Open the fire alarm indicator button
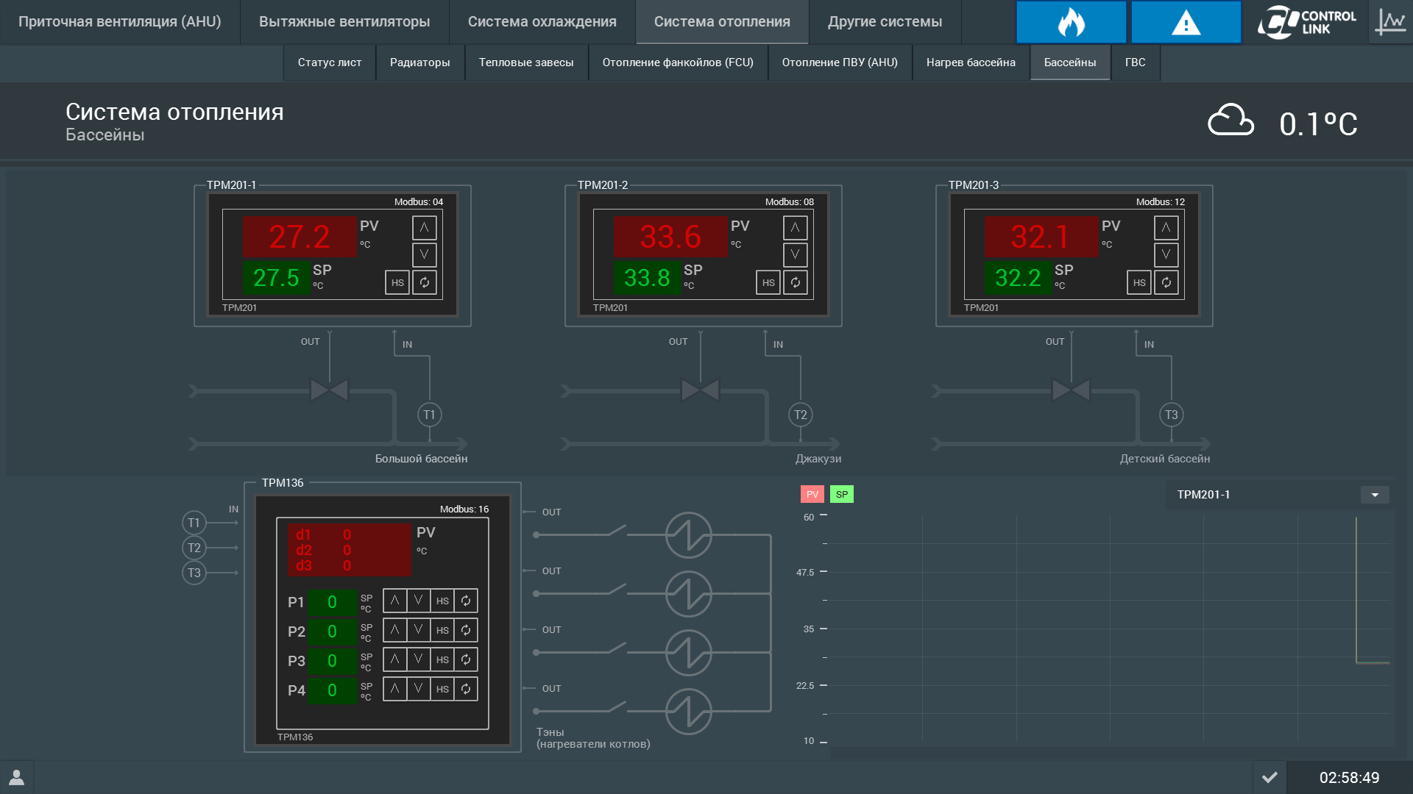The height and width of the screenshot is (794, 1413). point(1071,22)
